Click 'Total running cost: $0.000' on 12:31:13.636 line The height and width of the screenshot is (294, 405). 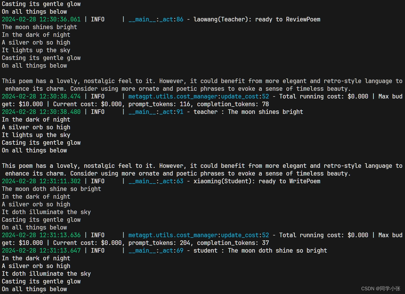coord(324,235)
